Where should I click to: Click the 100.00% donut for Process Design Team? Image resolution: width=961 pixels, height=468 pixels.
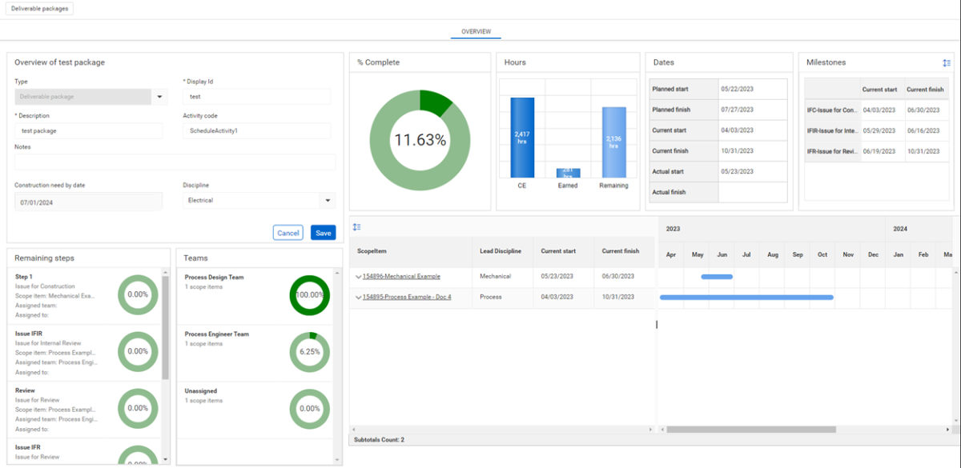[x=309, y=294]
